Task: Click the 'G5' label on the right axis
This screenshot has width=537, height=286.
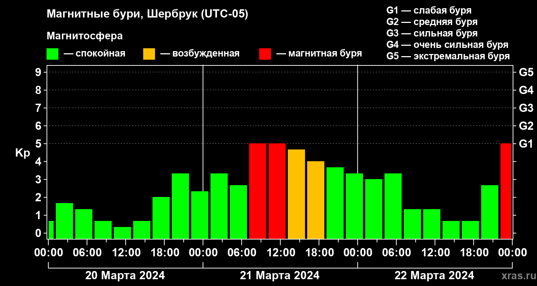Action: (526, 72)
